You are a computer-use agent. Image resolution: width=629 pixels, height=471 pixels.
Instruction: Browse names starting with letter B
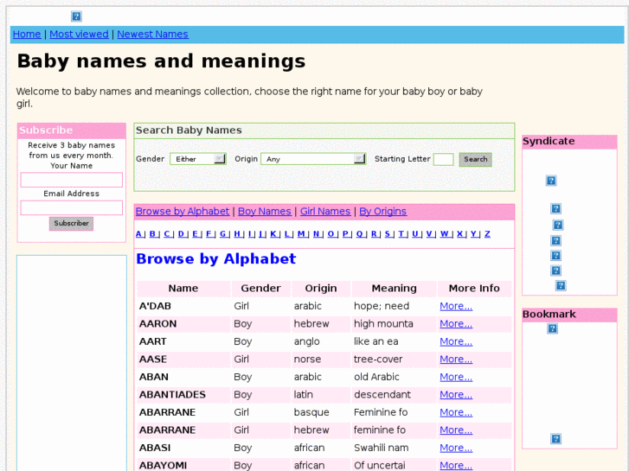152,233
